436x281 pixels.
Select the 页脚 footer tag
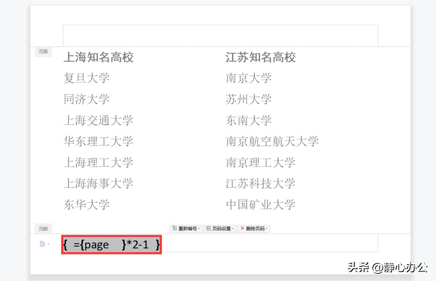[x=43, y=229]
